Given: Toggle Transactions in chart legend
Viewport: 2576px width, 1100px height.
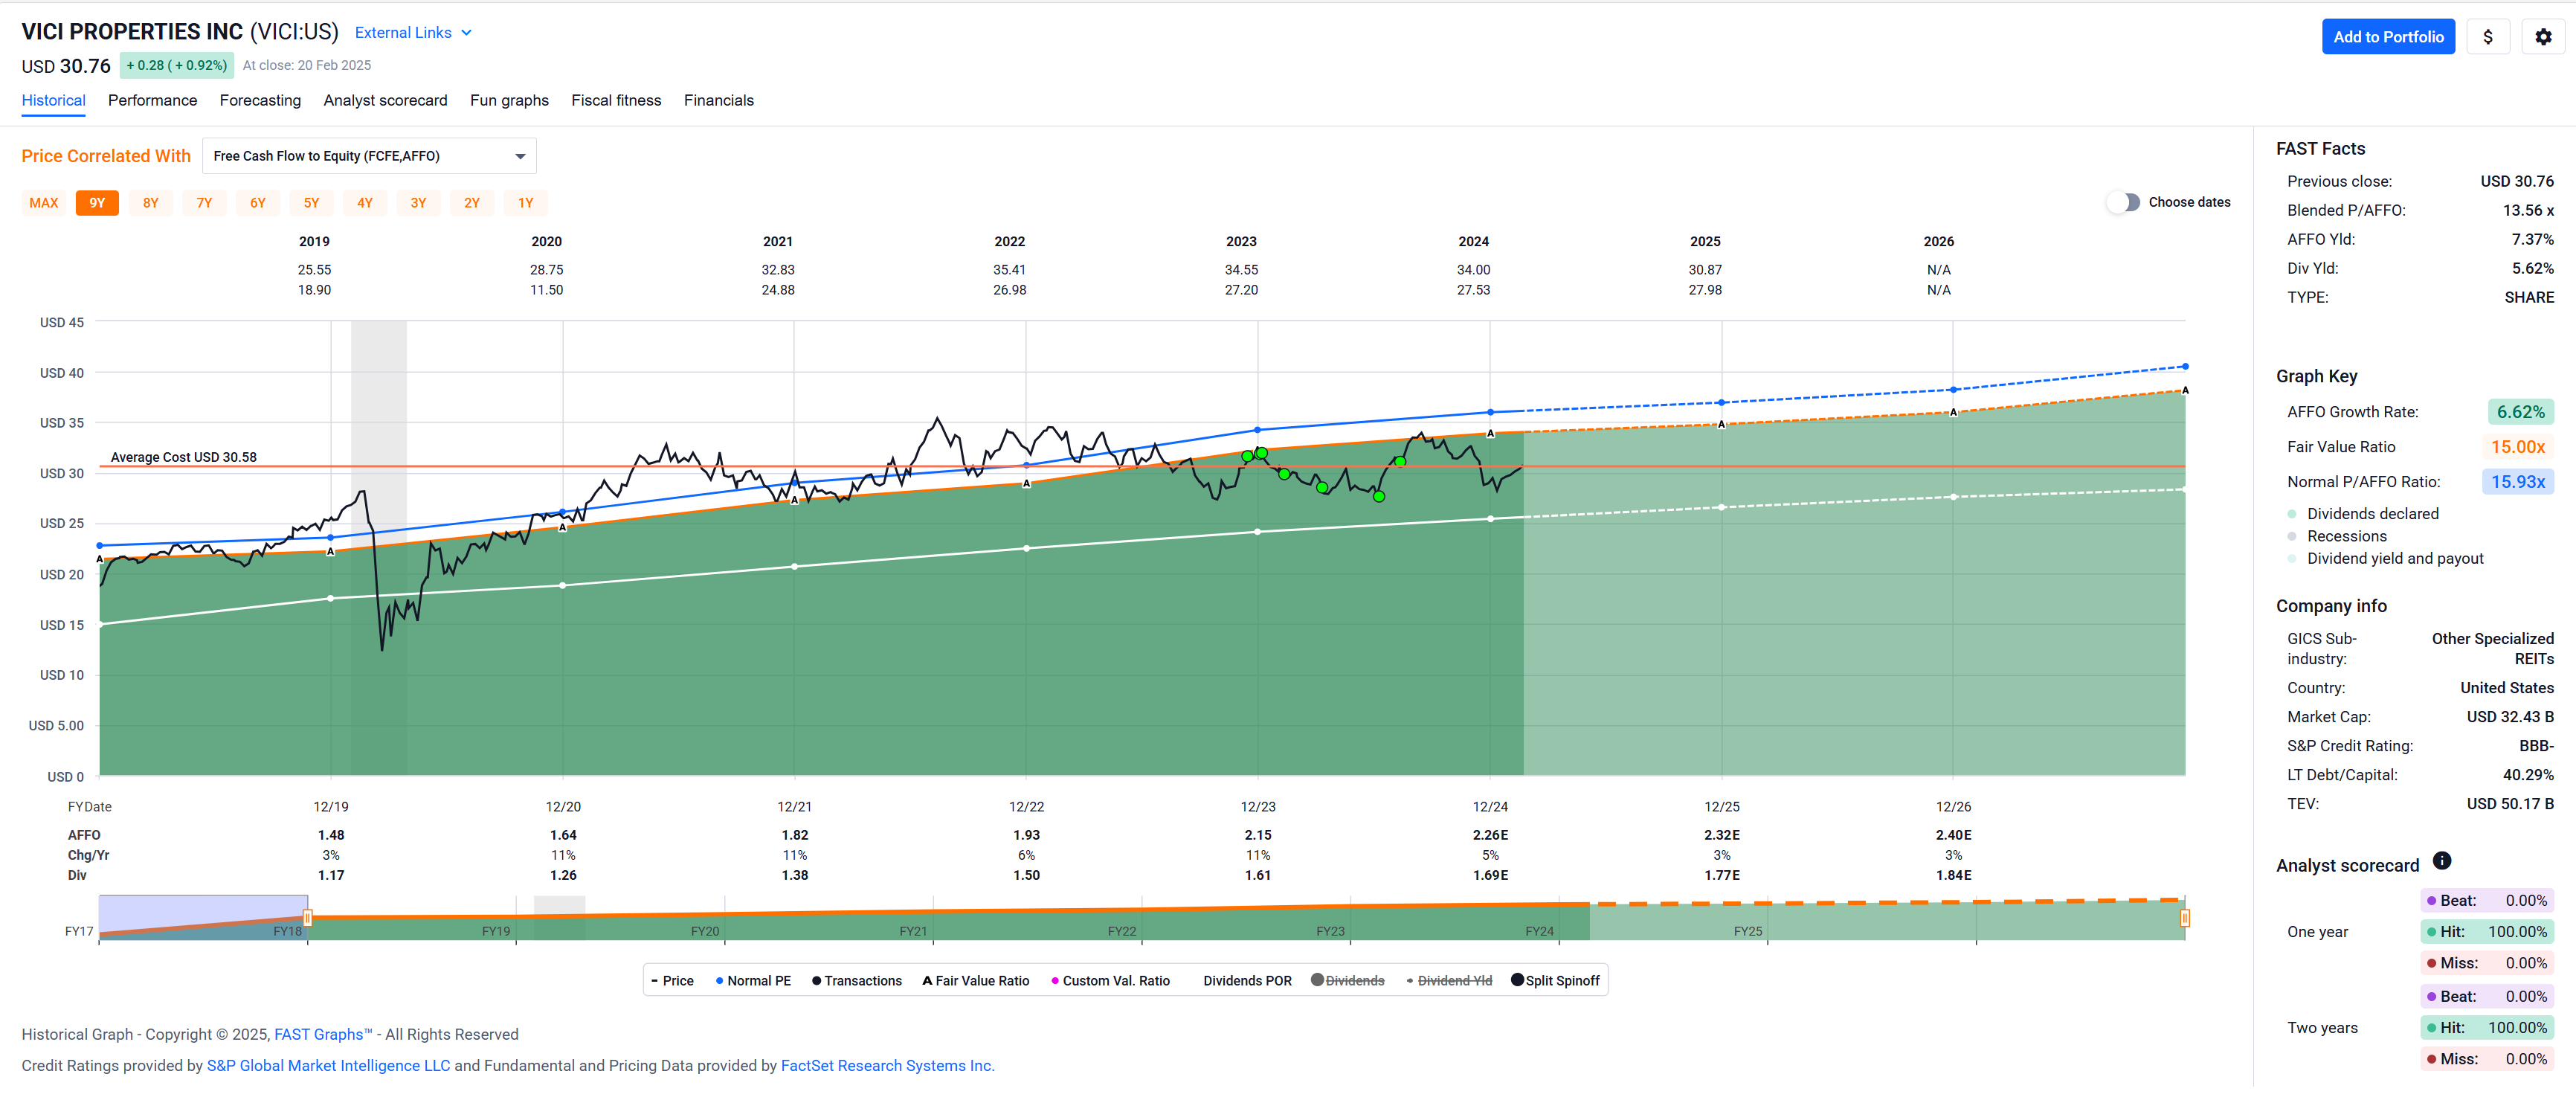Looking at the screenshot, I should [857, 981].
